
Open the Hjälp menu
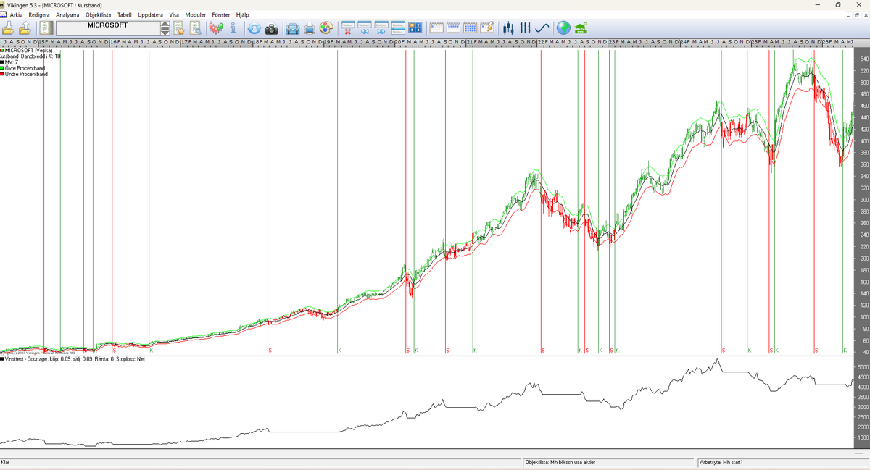[x=242, y=14]
